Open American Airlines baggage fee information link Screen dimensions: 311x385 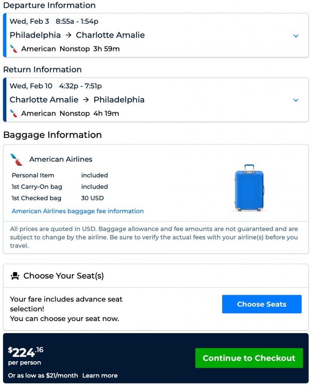78,211
